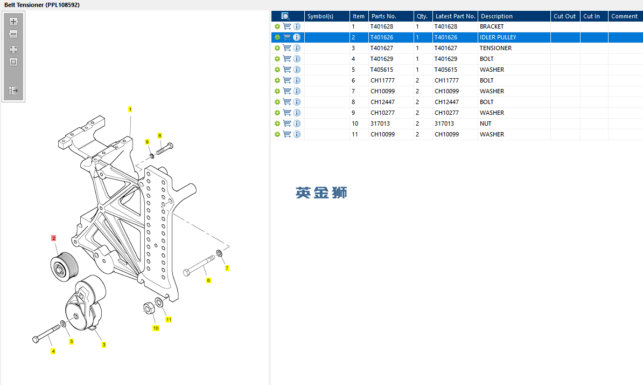The height and width of the screenshot is (385, 643).
Task: Add BOLT CH11777 to cart
Action: click(287, 80)
